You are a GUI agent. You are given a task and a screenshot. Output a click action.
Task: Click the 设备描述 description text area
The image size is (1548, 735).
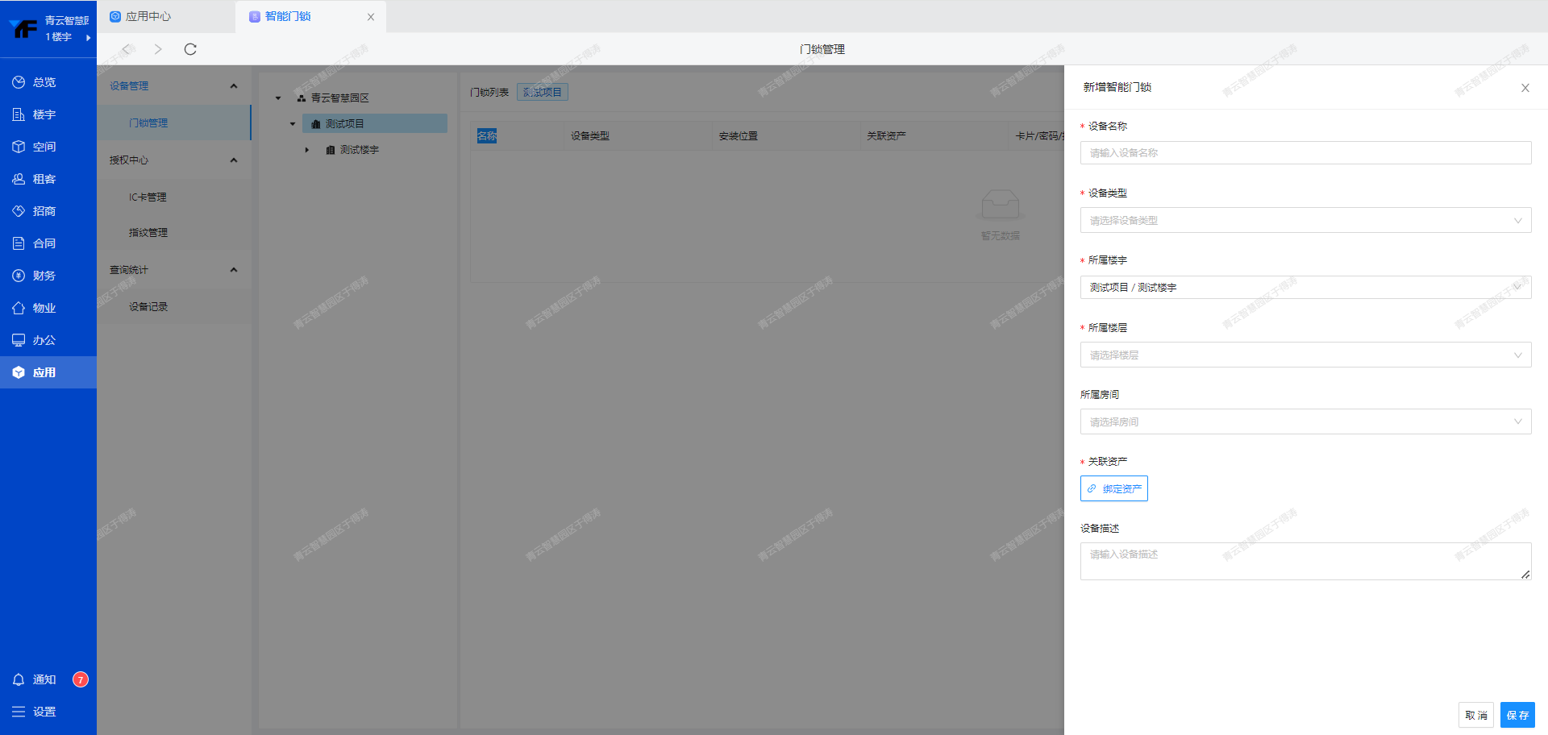tap(1305, 561)
